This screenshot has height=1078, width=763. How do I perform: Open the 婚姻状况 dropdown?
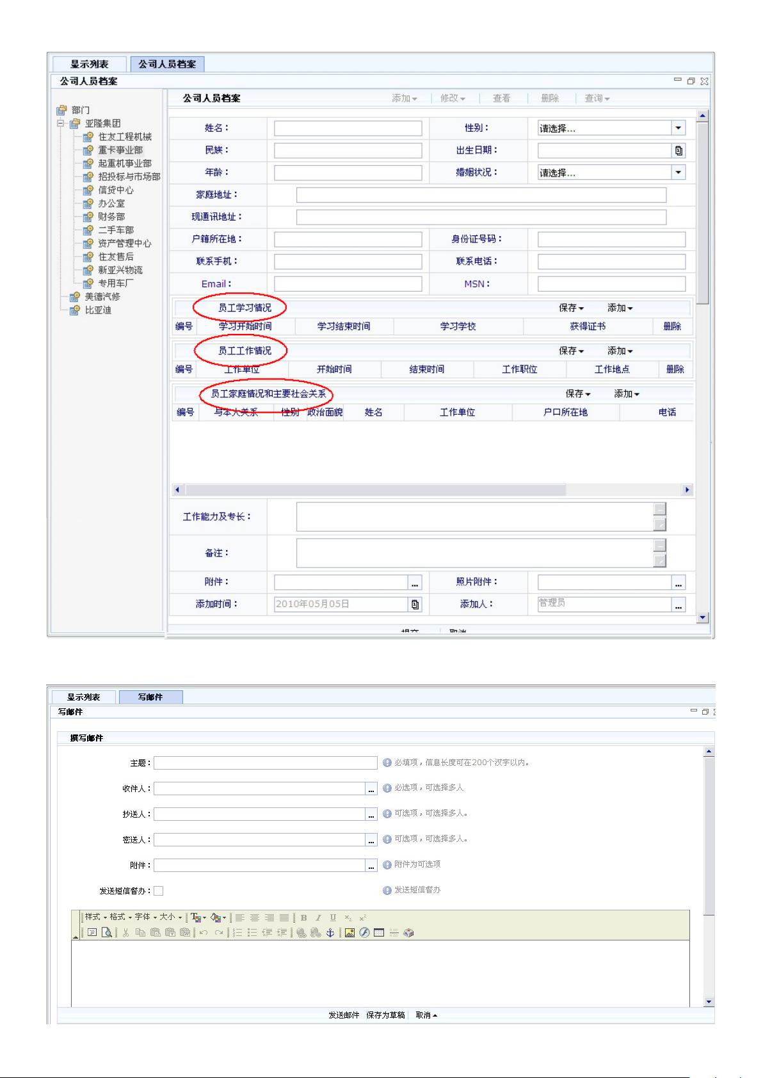click(x=679, y=172)
